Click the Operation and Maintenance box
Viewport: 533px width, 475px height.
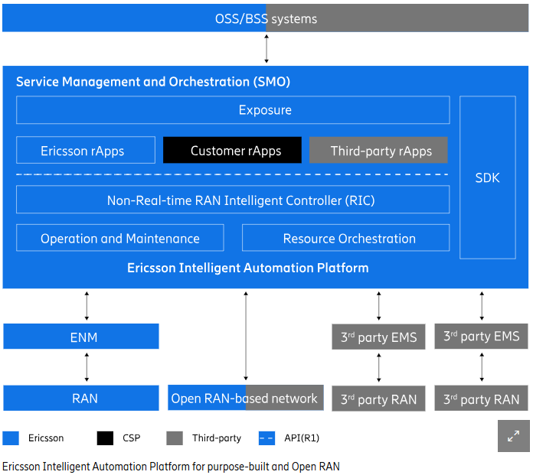[x=120, y=238]
